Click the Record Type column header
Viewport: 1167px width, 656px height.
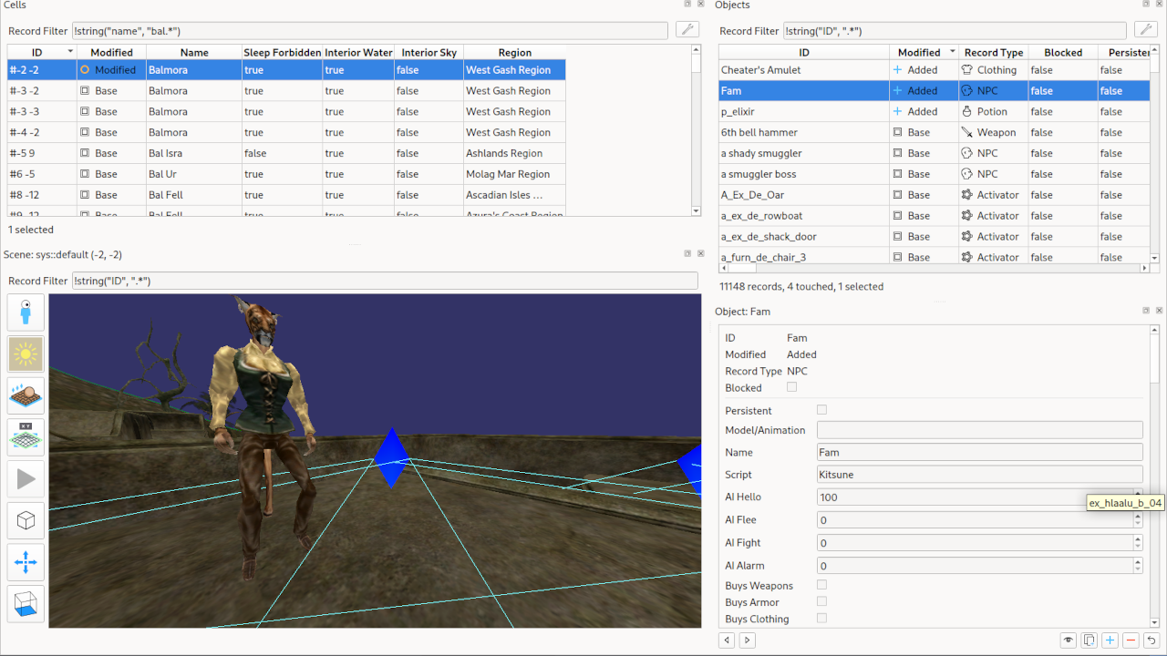coord(993,52)
